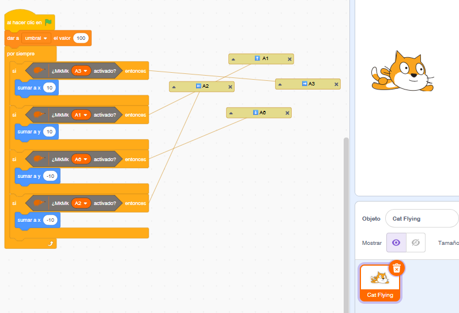
Task: Close the A3 comment
Action: pos(336,84)
